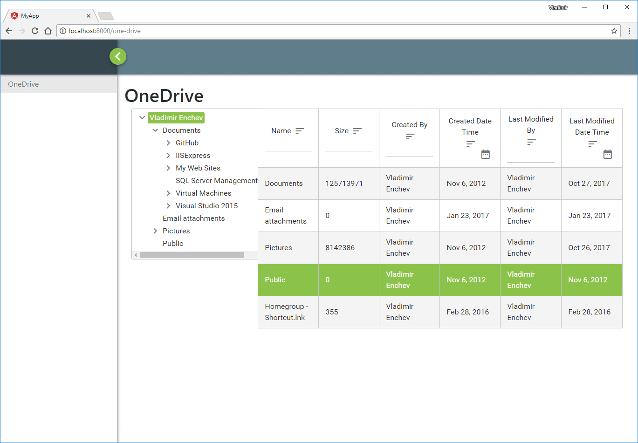Image resolution: width=638 pixels, height=443 pixels.
Task: Go to browser home page icon
Action: pos(48,31)
